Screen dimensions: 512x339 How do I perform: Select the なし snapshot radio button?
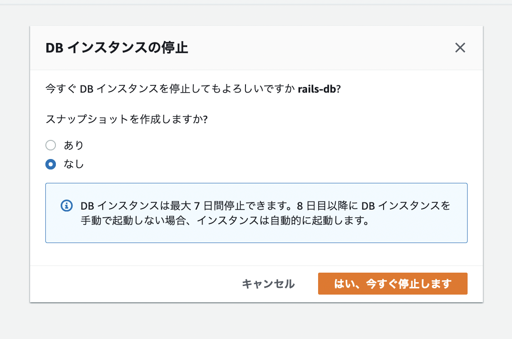point(51,164)
